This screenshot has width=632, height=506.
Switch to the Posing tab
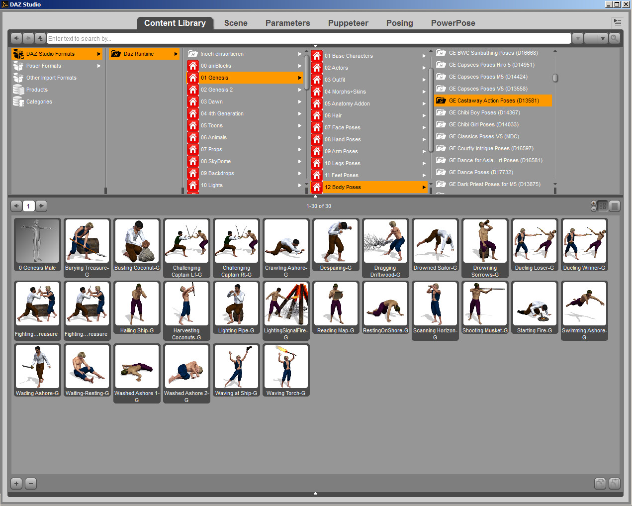point(400,23)
